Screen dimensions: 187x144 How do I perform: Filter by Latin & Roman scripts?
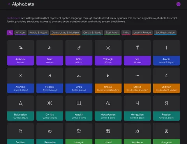142,32
